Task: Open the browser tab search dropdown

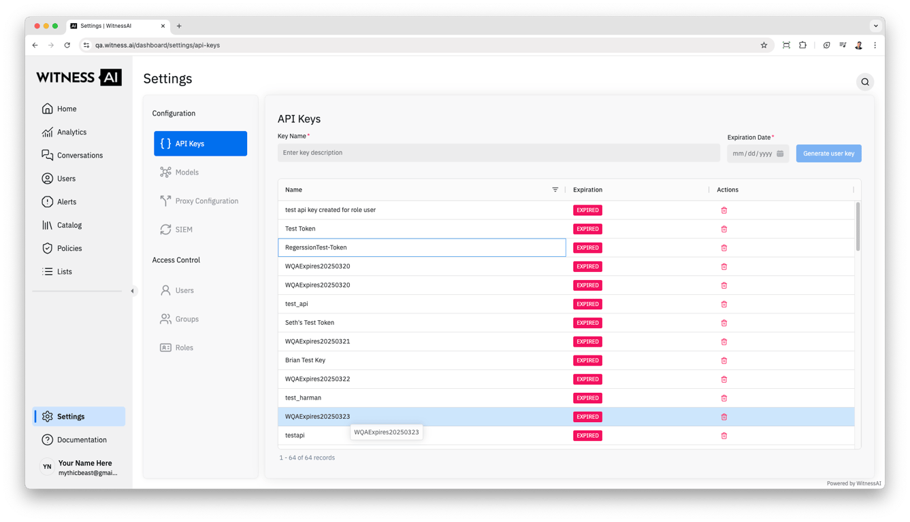Action: (875, 26)
